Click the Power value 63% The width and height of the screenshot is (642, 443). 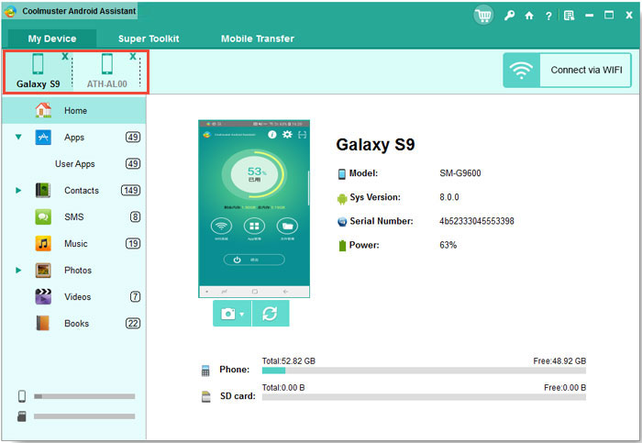coord(448,245)
